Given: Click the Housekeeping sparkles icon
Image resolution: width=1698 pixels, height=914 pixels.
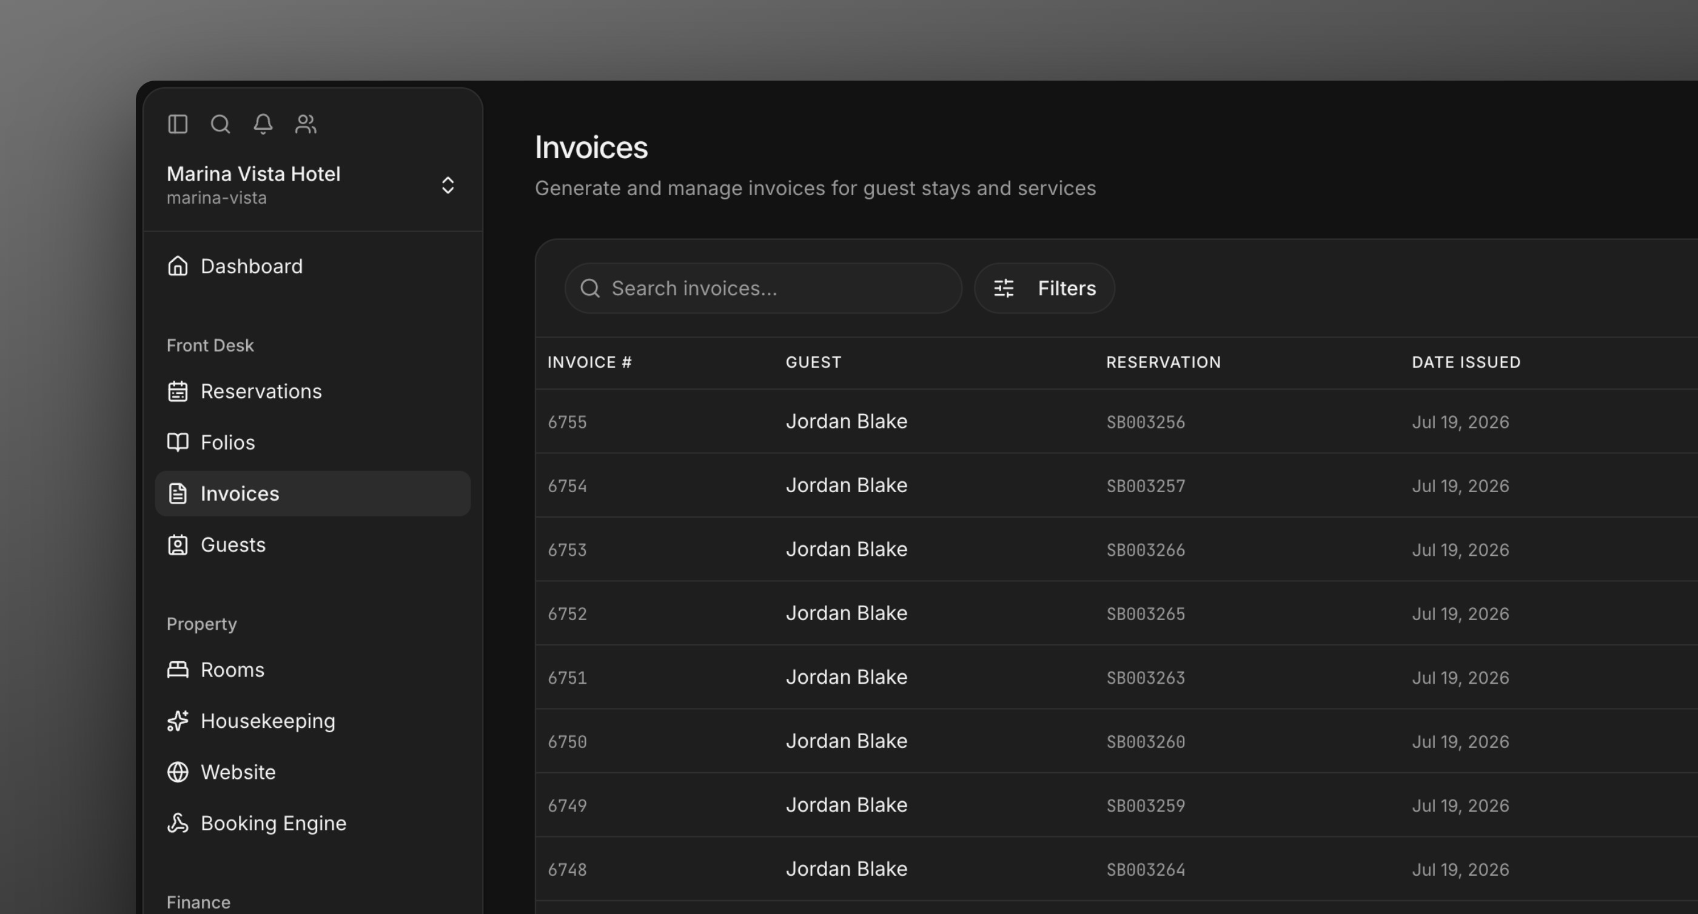Looking at the screenshot, I should 177,721.
